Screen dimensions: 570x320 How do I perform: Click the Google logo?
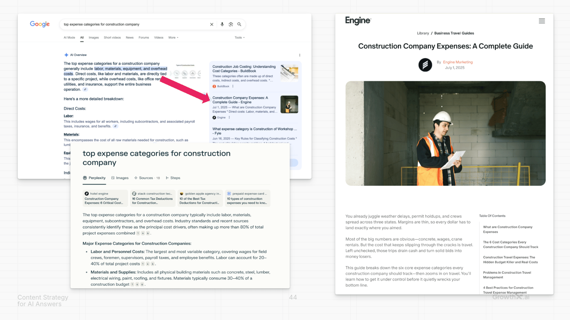tap(40, 24)
